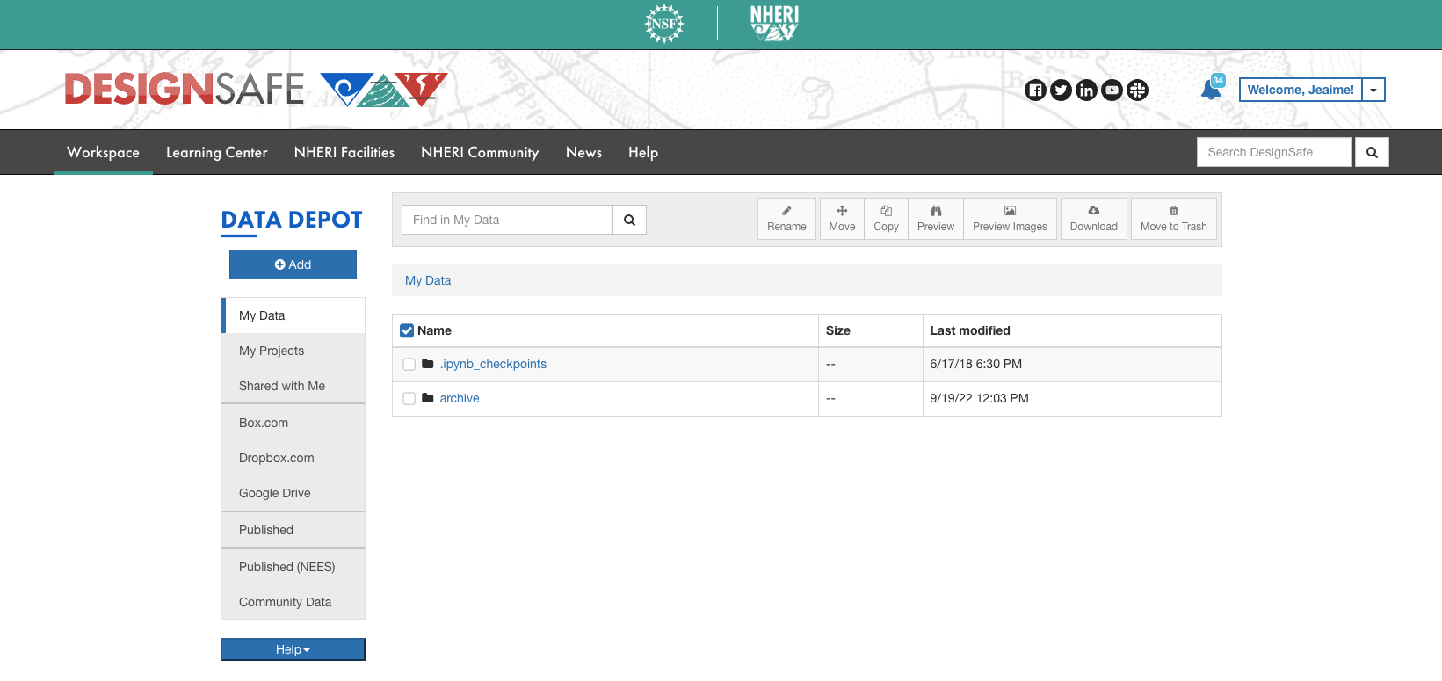Run the Find in My Data search button
Viewport: 1442px width, 681px height.
pos(629,220)
